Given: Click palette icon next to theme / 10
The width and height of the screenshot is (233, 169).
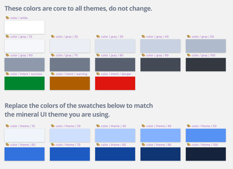Looking at the screenshot, I should tap(7, 126).
